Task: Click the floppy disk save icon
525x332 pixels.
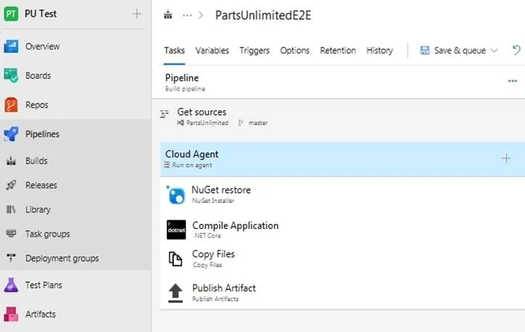Action: click(425, 51)
